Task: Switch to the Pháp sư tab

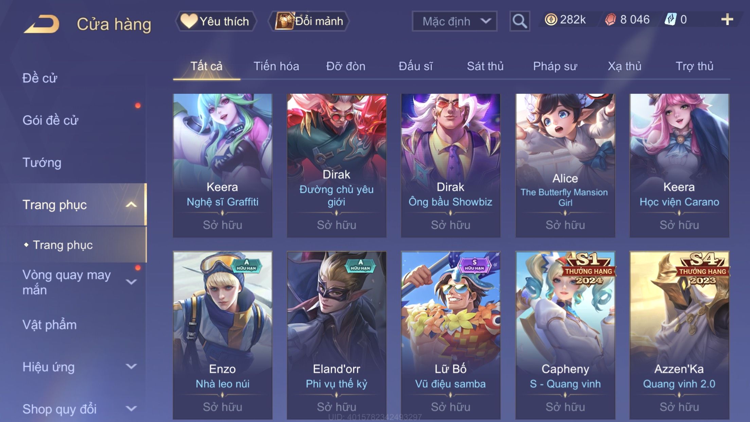Action: tap(555, 66)
